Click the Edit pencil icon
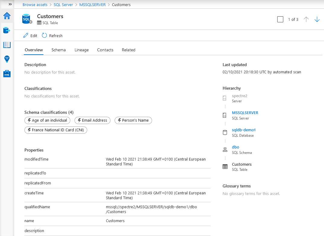 pyautogui.click(x=26, y=36)
